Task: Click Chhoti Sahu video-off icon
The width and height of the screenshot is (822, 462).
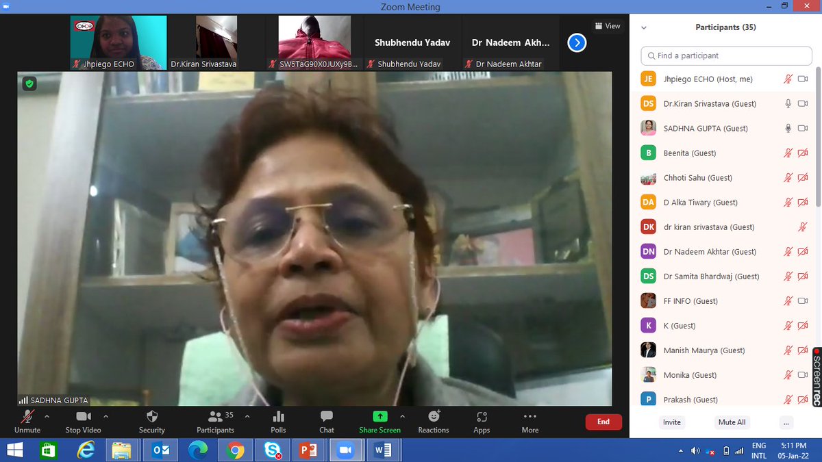Action: pyautogui.click(x=804, y=178)
